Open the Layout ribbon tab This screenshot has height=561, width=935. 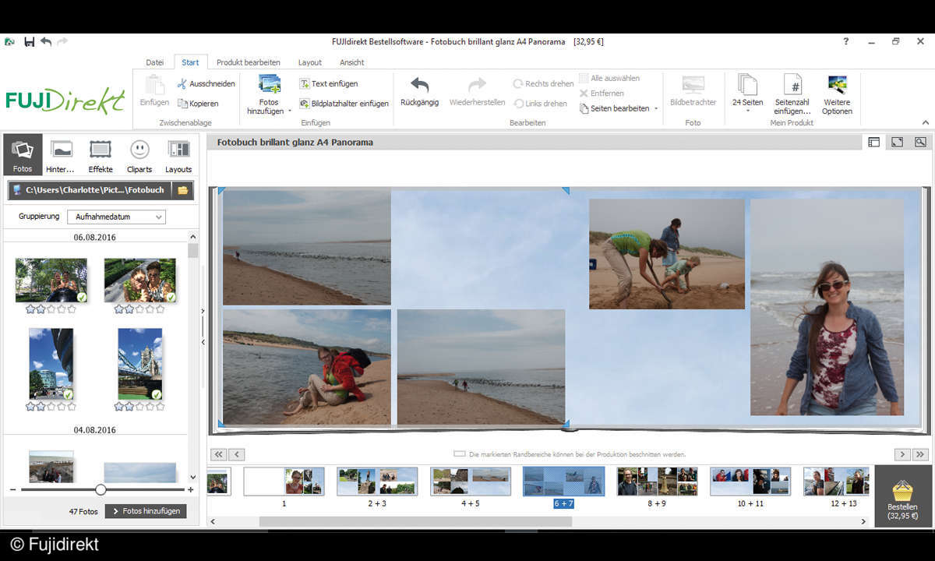pos(310,62)
